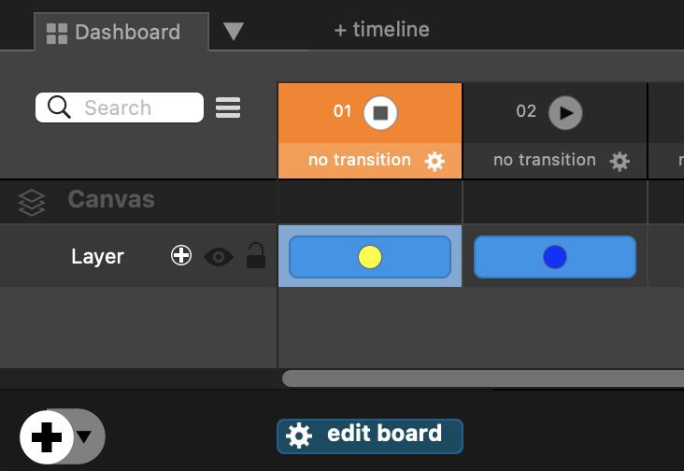Open the triangle dropdown beside Dashboard tab
Image resolution: width=684 pixels, height=471 pixels.
[234, 32]
